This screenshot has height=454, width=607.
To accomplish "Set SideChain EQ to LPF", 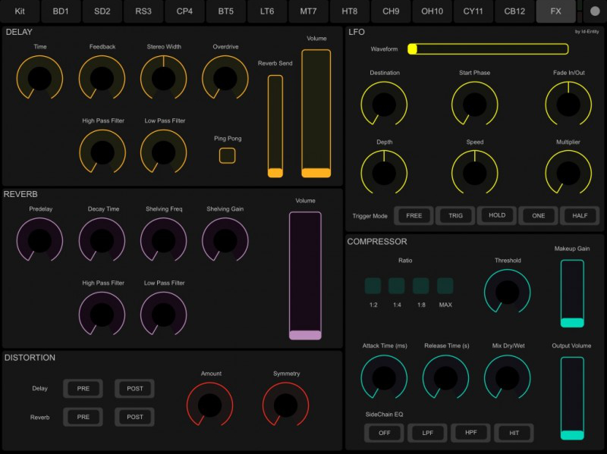I will click(427, 433).
